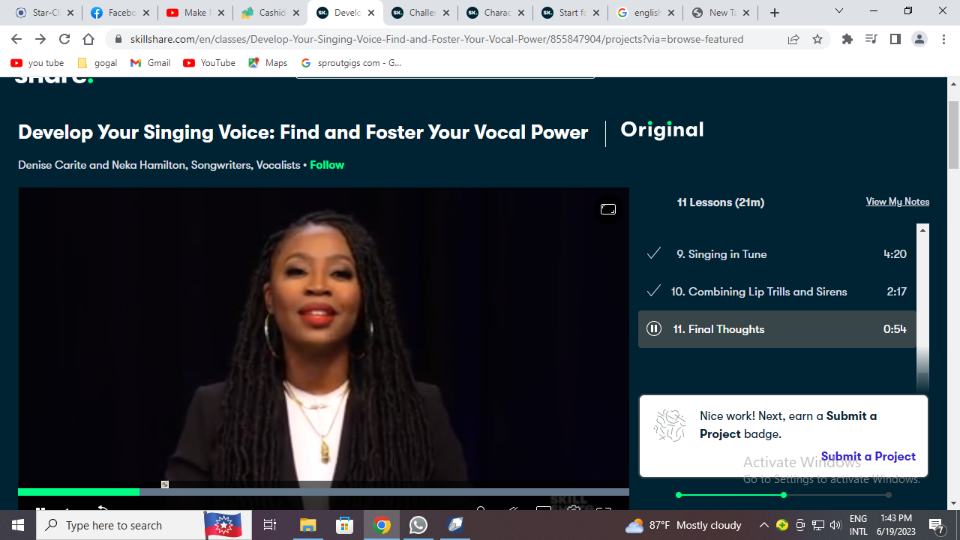Click page scrollbar down arrow
Screen dimensions: 960x540
[x=953, y=503]
